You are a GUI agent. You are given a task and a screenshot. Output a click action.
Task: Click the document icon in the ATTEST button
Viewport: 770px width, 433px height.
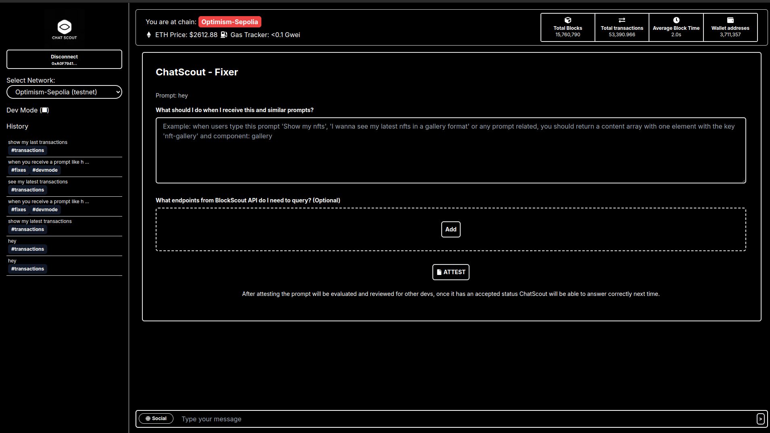[439, 272]
